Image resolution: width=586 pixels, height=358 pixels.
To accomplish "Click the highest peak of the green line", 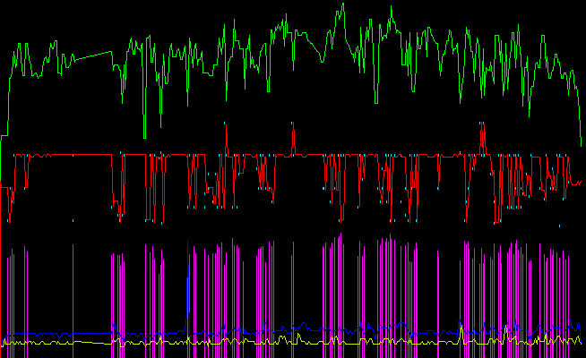I will tap(341, 4).
